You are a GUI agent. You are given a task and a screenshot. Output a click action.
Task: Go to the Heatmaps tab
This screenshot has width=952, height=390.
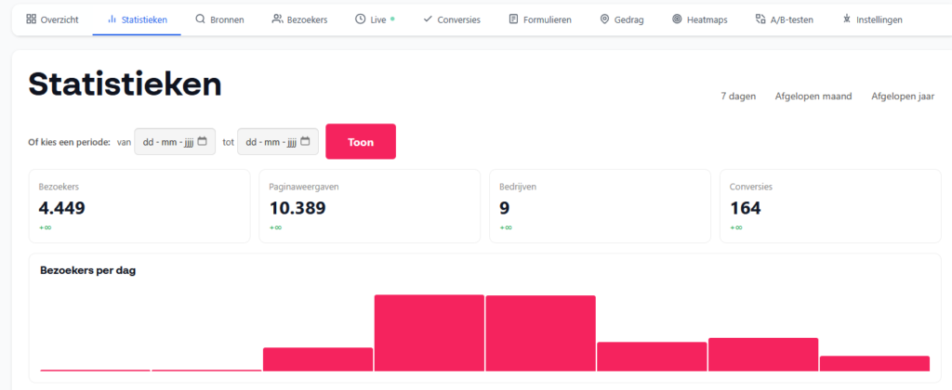click(x=699, y=19)
